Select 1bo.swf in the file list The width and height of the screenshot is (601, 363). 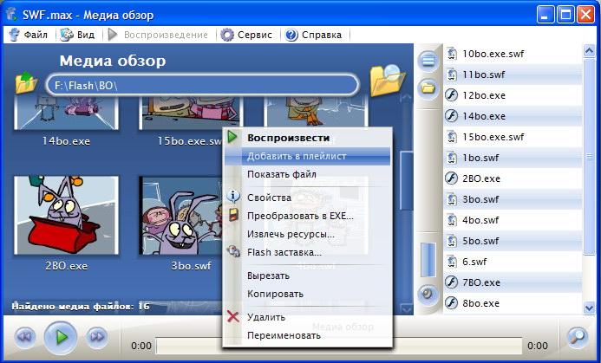pos(513,158)
